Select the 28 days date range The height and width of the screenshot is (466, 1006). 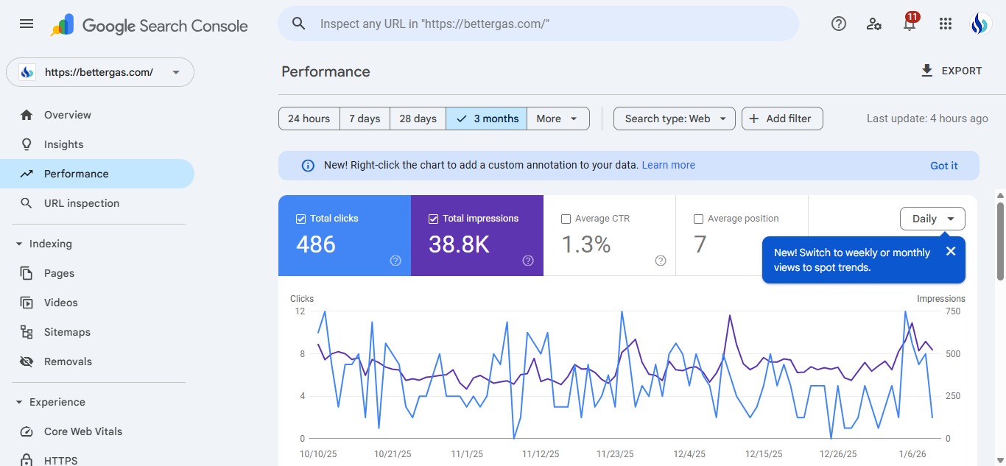click(x=418, y=119)
